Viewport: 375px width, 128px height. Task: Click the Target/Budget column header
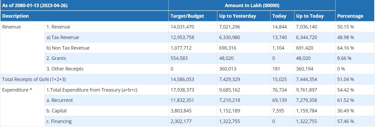187,16
